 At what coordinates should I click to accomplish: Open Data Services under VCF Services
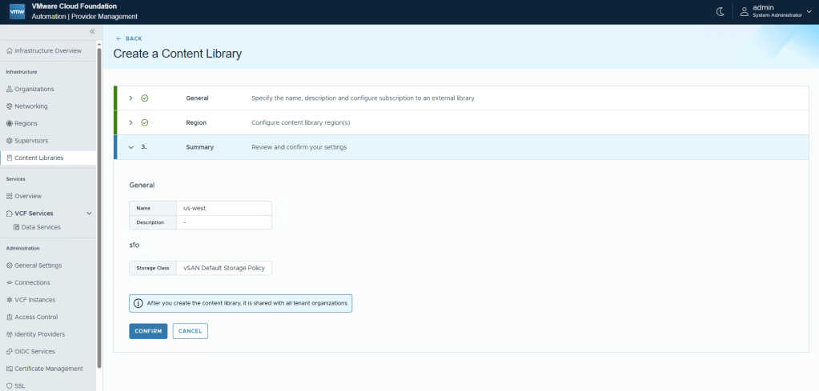(x=41, y=227)
